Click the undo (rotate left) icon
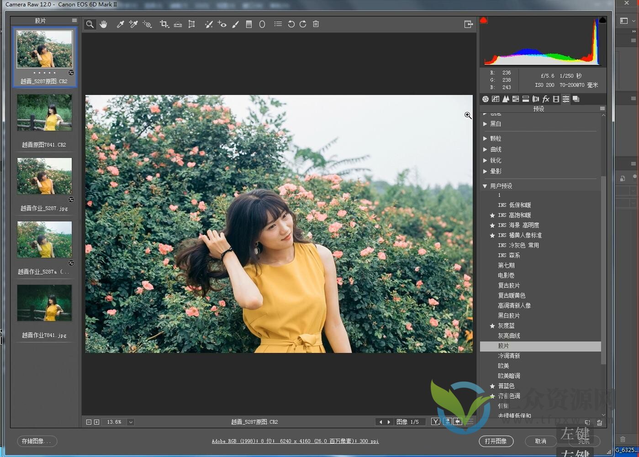Image resolution: width=639 pixels, height=457 pixels. pyautogui.click(x=291, y=24)
